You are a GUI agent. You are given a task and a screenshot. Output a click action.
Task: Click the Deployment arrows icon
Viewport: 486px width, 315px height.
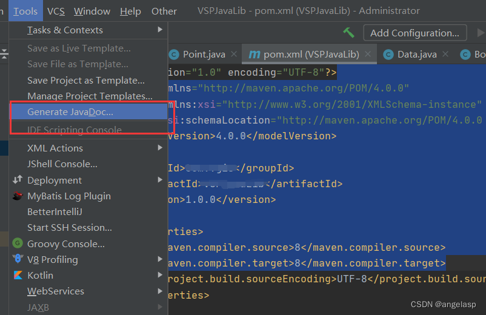click(x=17, y=180)
